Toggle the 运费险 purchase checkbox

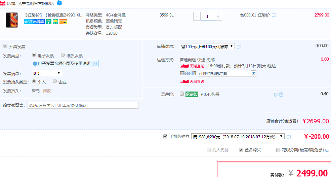click(x=182, y=94)
